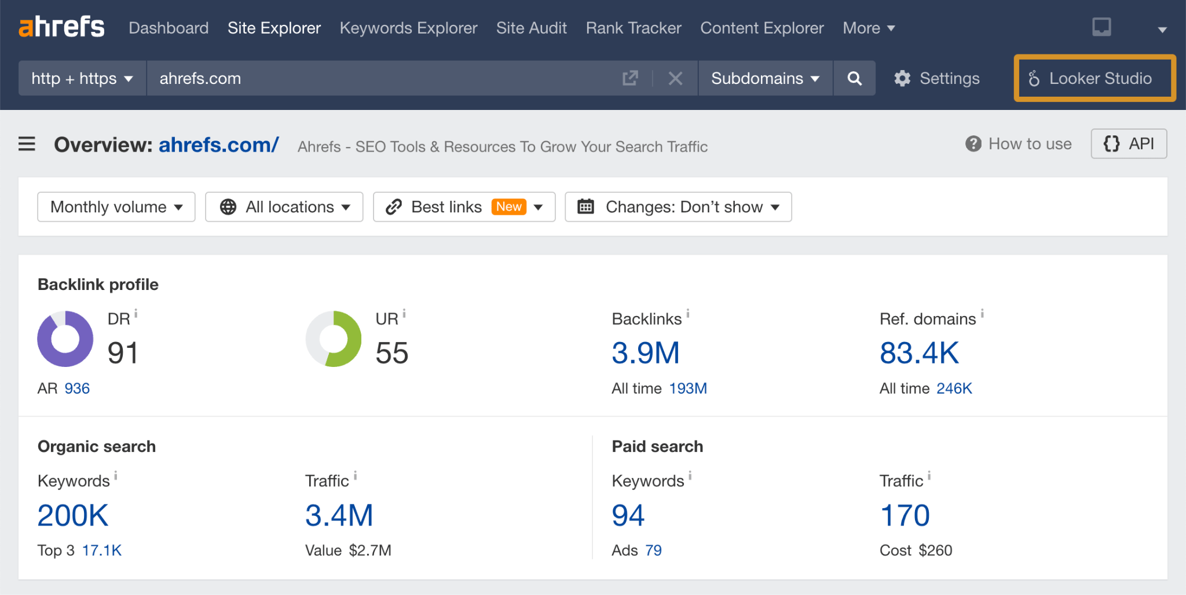Switch to Keywords Explorer
This screenshot has width=1186, height=595.
point(408,27)
